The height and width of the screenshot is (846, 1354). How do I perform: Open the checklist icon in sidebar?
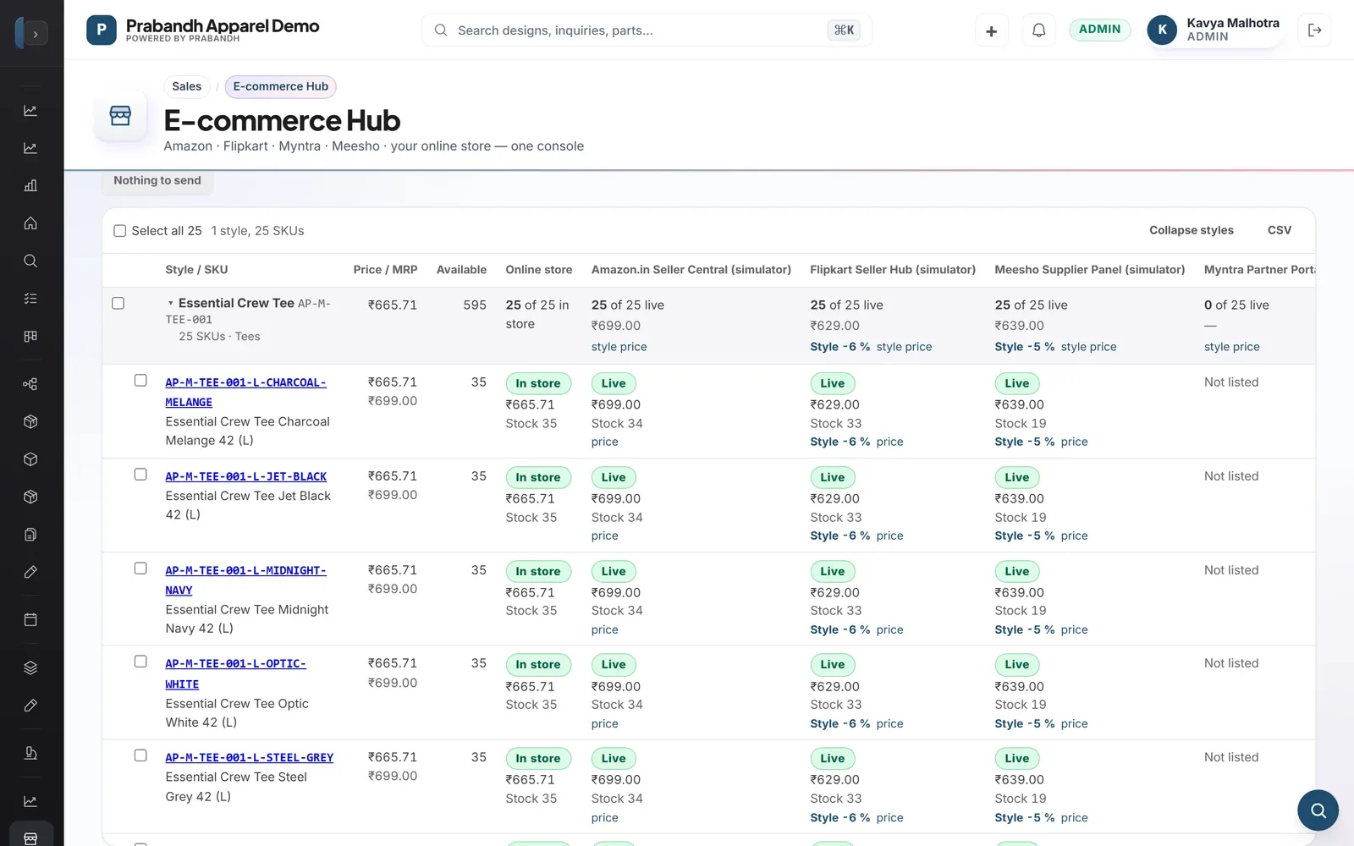[x=30, y=299]
